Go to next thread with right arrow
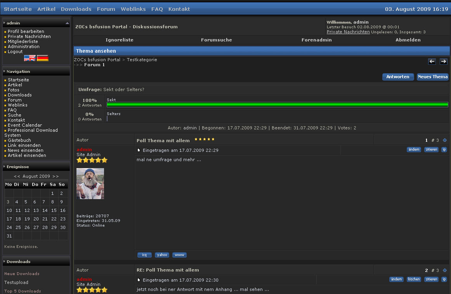 click(443, 62)
